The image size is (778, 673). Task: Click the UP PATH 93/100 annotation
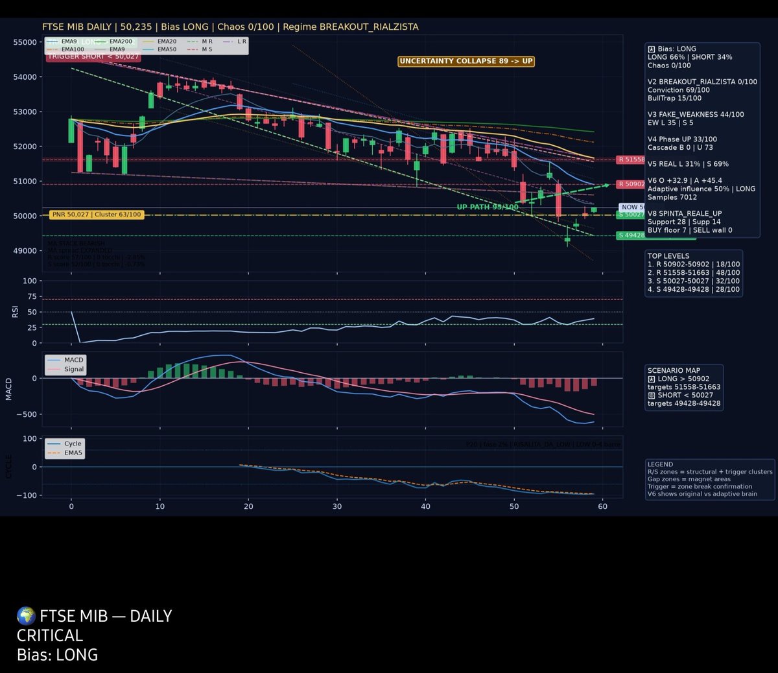tap(488, 207)
